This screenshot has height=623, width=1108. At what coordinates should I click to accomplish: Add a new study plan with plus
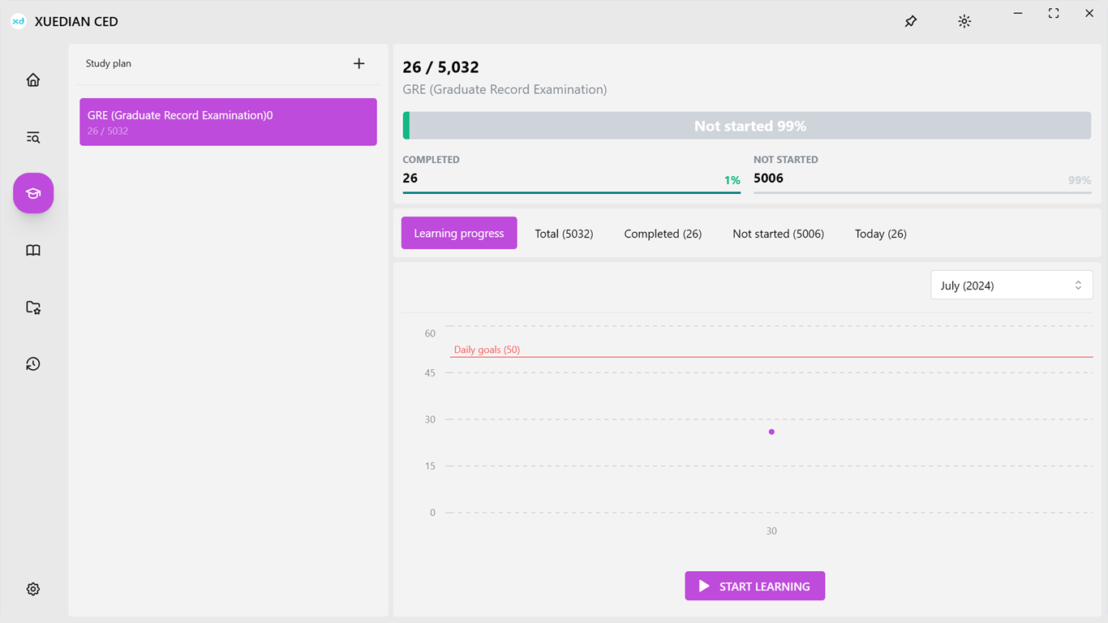359,63
